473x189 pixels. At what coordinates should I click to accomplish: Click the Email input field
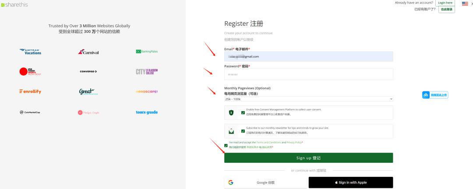pos(309,56)
